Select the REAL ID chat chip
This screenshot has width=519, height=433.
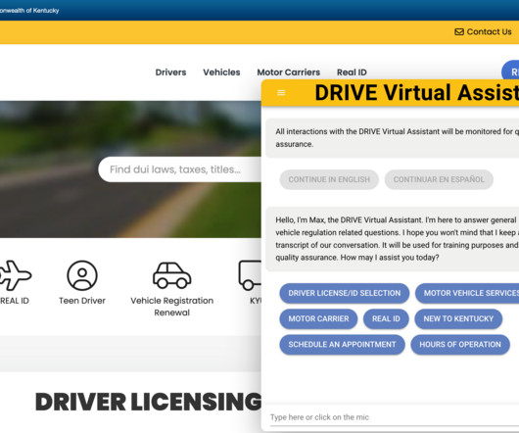click(x=386, y=318)
